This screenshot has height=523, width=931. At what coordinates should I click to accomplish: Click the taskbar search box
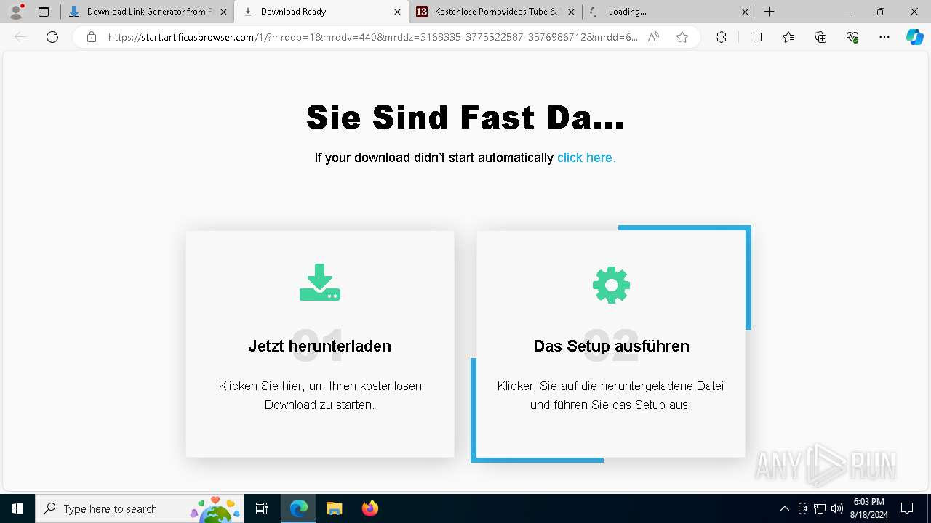coord(140,508)
